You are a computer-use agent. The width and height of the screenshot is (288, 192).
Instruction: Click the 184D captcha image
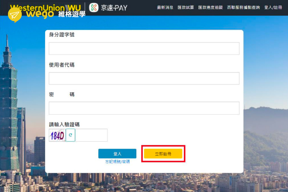pos(57,135)
